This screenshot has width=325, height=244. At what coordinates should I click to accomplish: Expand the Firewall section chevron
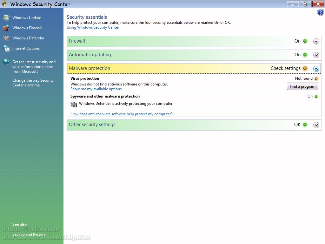[x=316, y=42]
